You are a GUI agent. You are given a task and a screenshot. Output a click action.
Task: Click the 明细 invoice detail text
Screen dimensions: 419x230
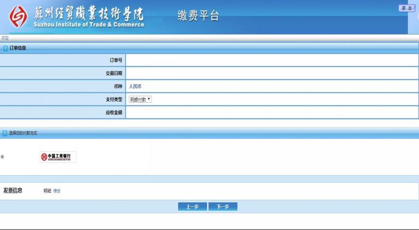pyautogui.click(x=47, y=191)
